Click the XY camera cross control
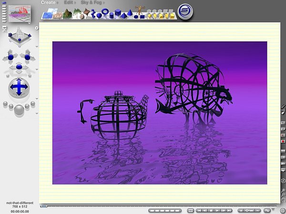The height and width of the screenshot is (214, 286). [10, 57]
